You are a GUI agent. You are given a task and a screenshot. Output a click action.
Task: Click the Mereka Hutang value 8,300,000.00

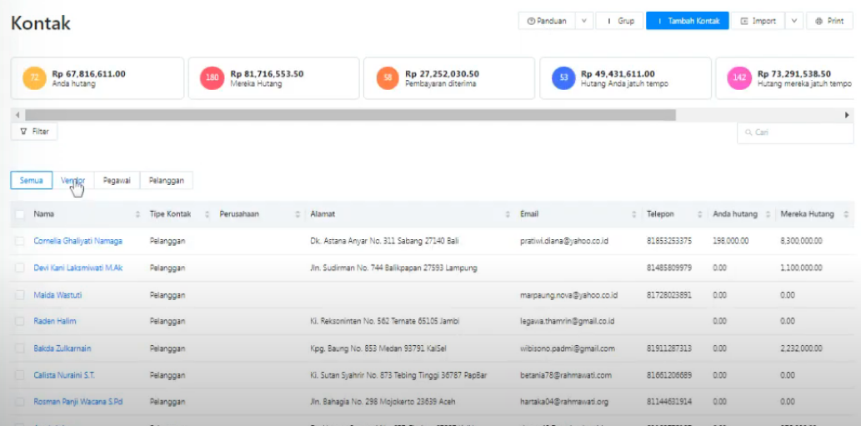[801, 241]
